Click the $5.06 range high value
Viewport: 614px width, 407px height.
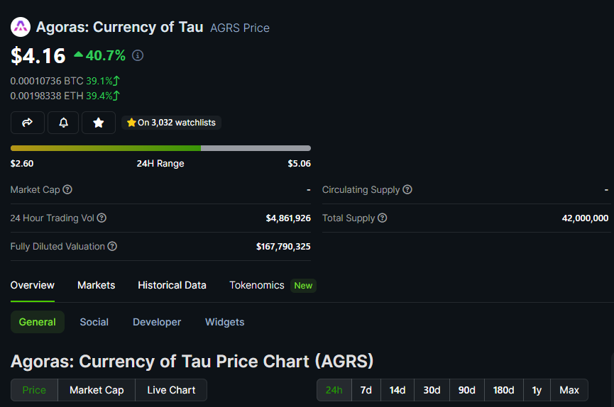click(x=299, y=163)
